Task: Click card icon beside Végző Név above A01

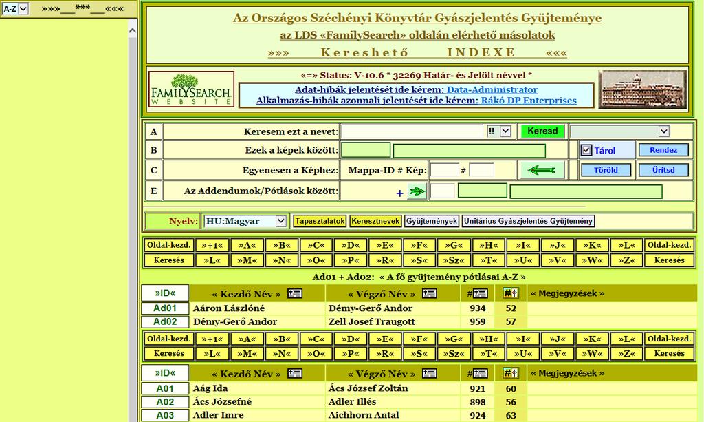Action: [429, 373]
